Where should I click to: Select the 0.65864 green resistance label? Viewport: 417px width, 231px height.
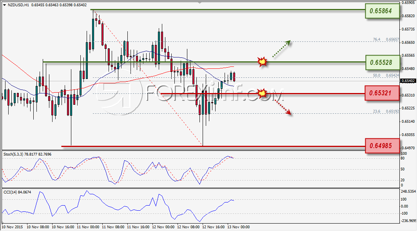point(382,11)
